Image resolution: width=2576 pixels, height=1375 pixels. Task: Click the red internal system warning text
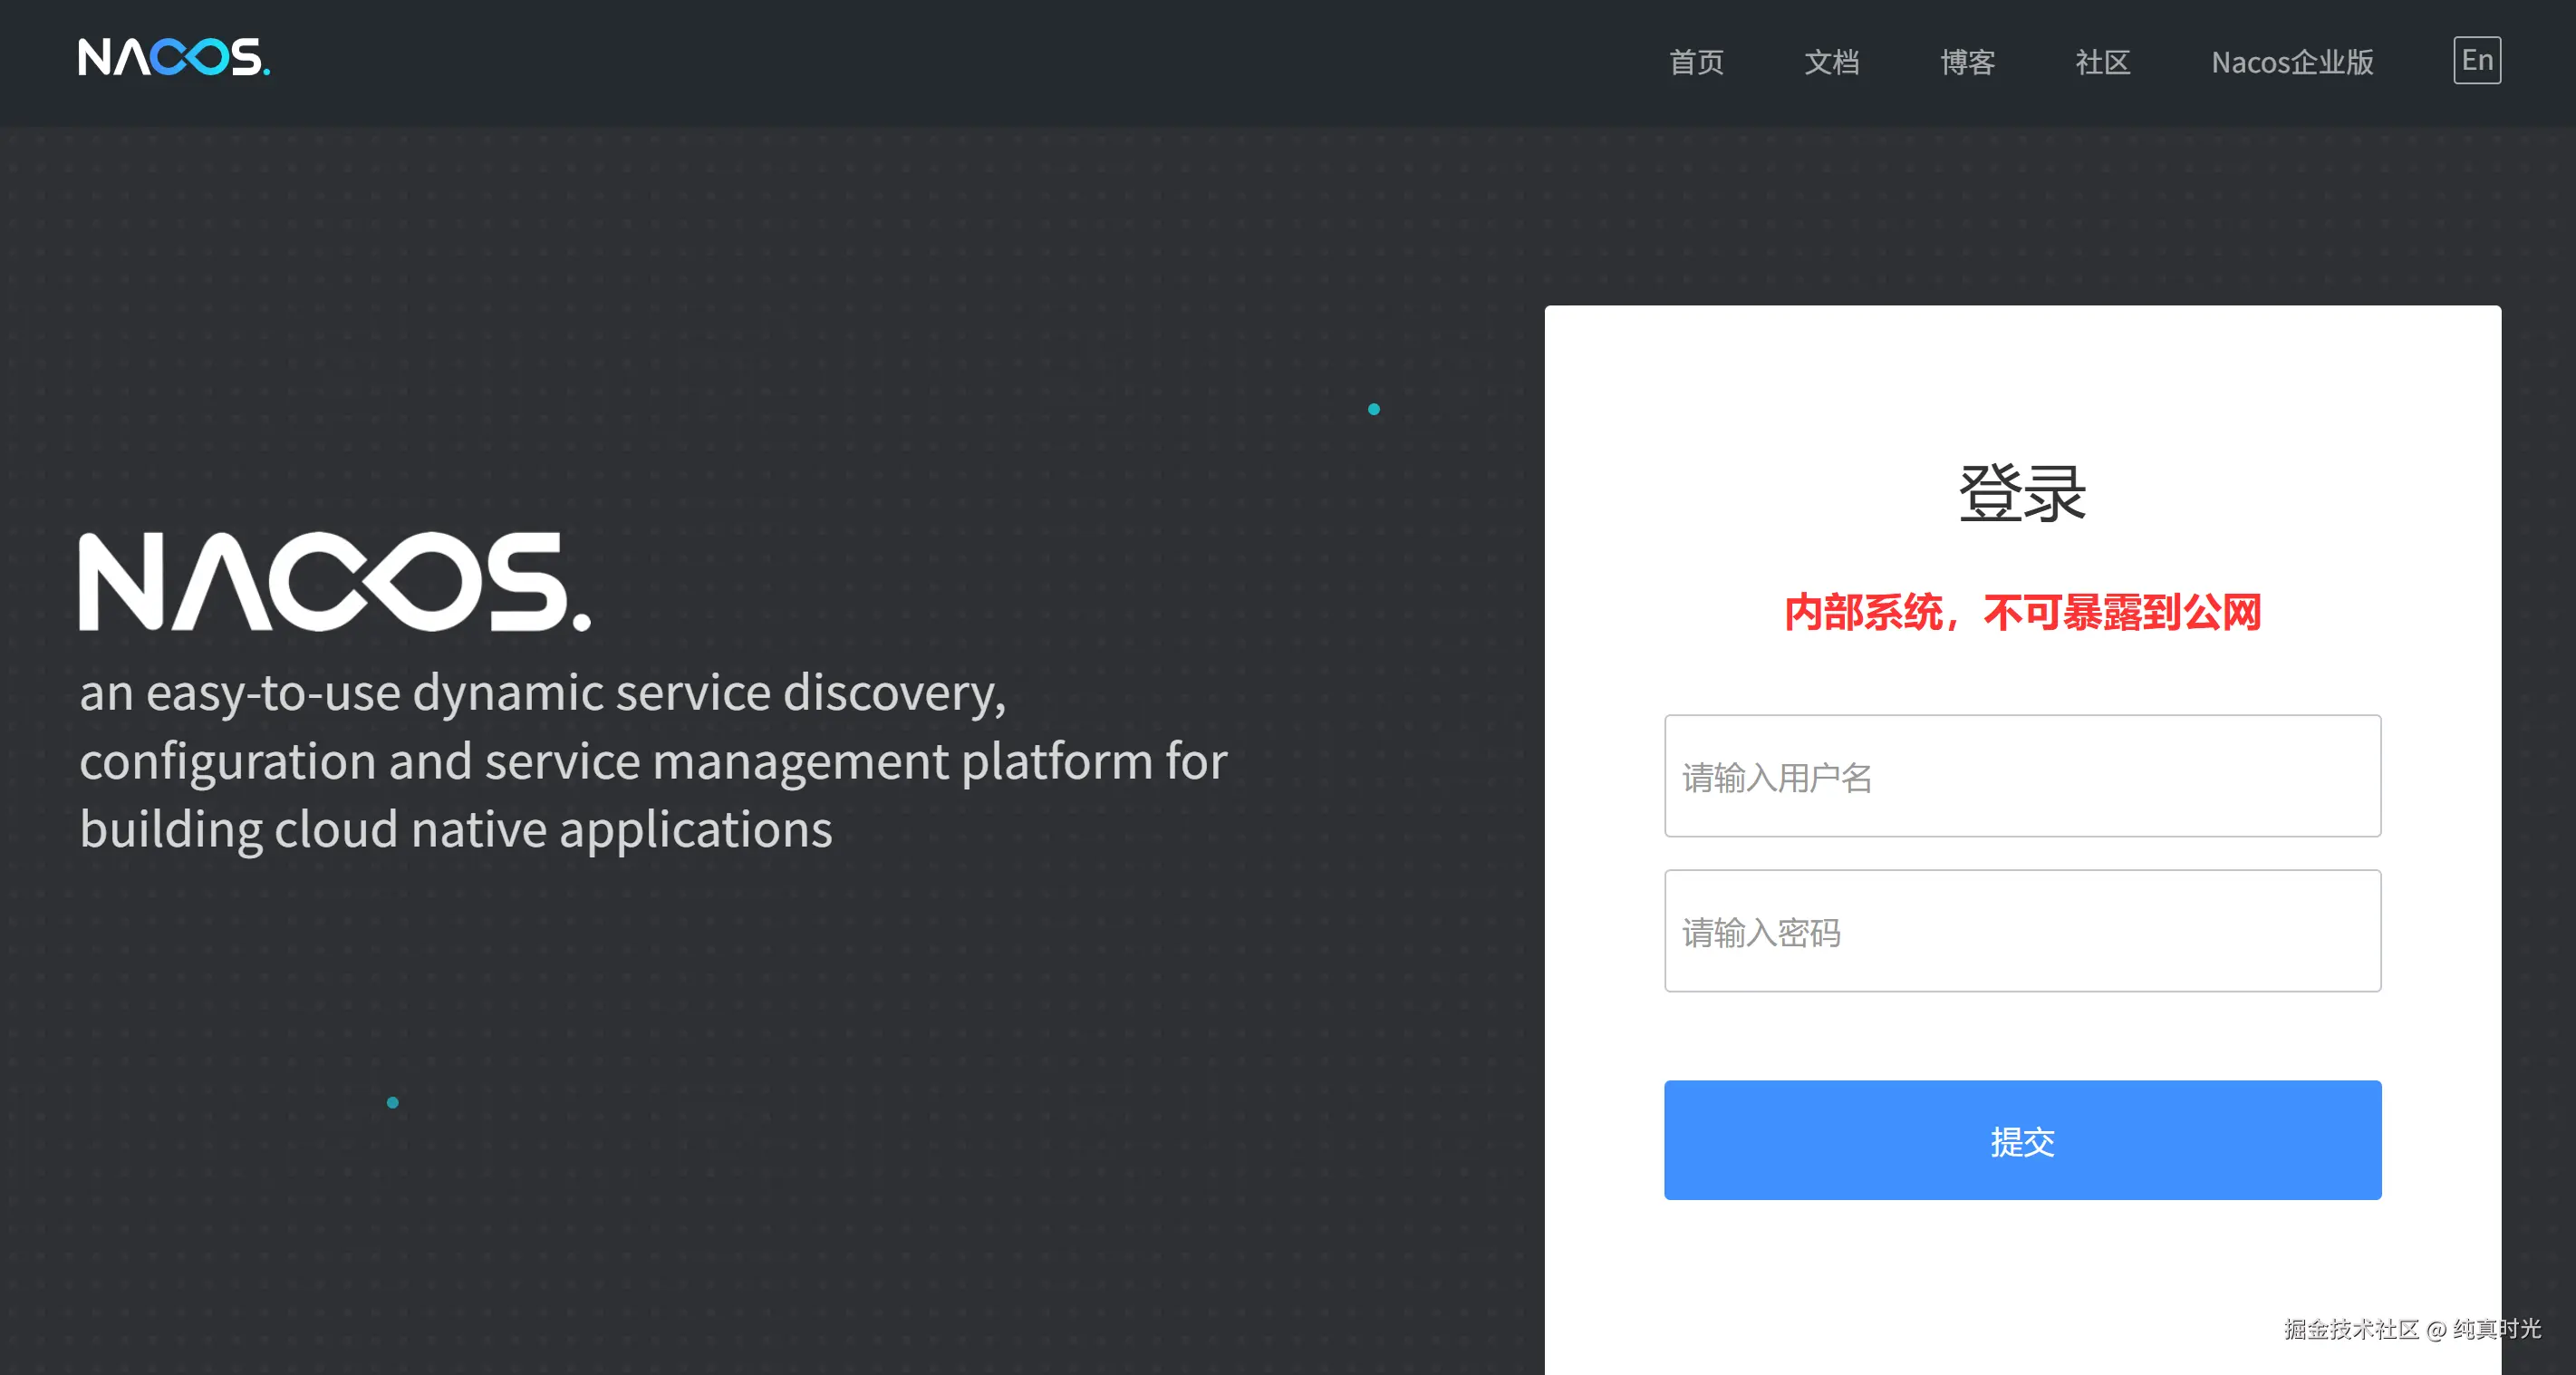tap(2022, 613)
